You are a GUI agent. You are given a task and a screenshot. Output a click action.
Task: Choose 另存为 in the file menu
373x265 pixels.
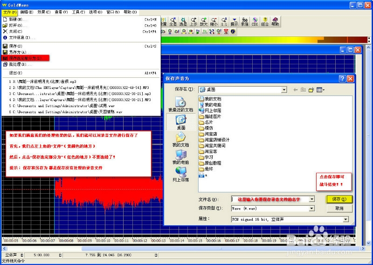click(81, 52)
